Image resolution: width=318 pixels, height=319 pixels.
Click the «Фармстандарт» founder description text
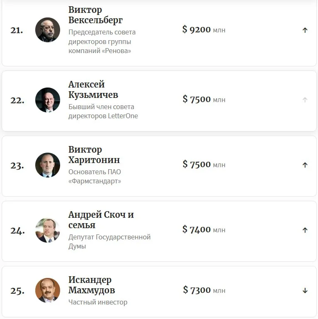(95, 176)
